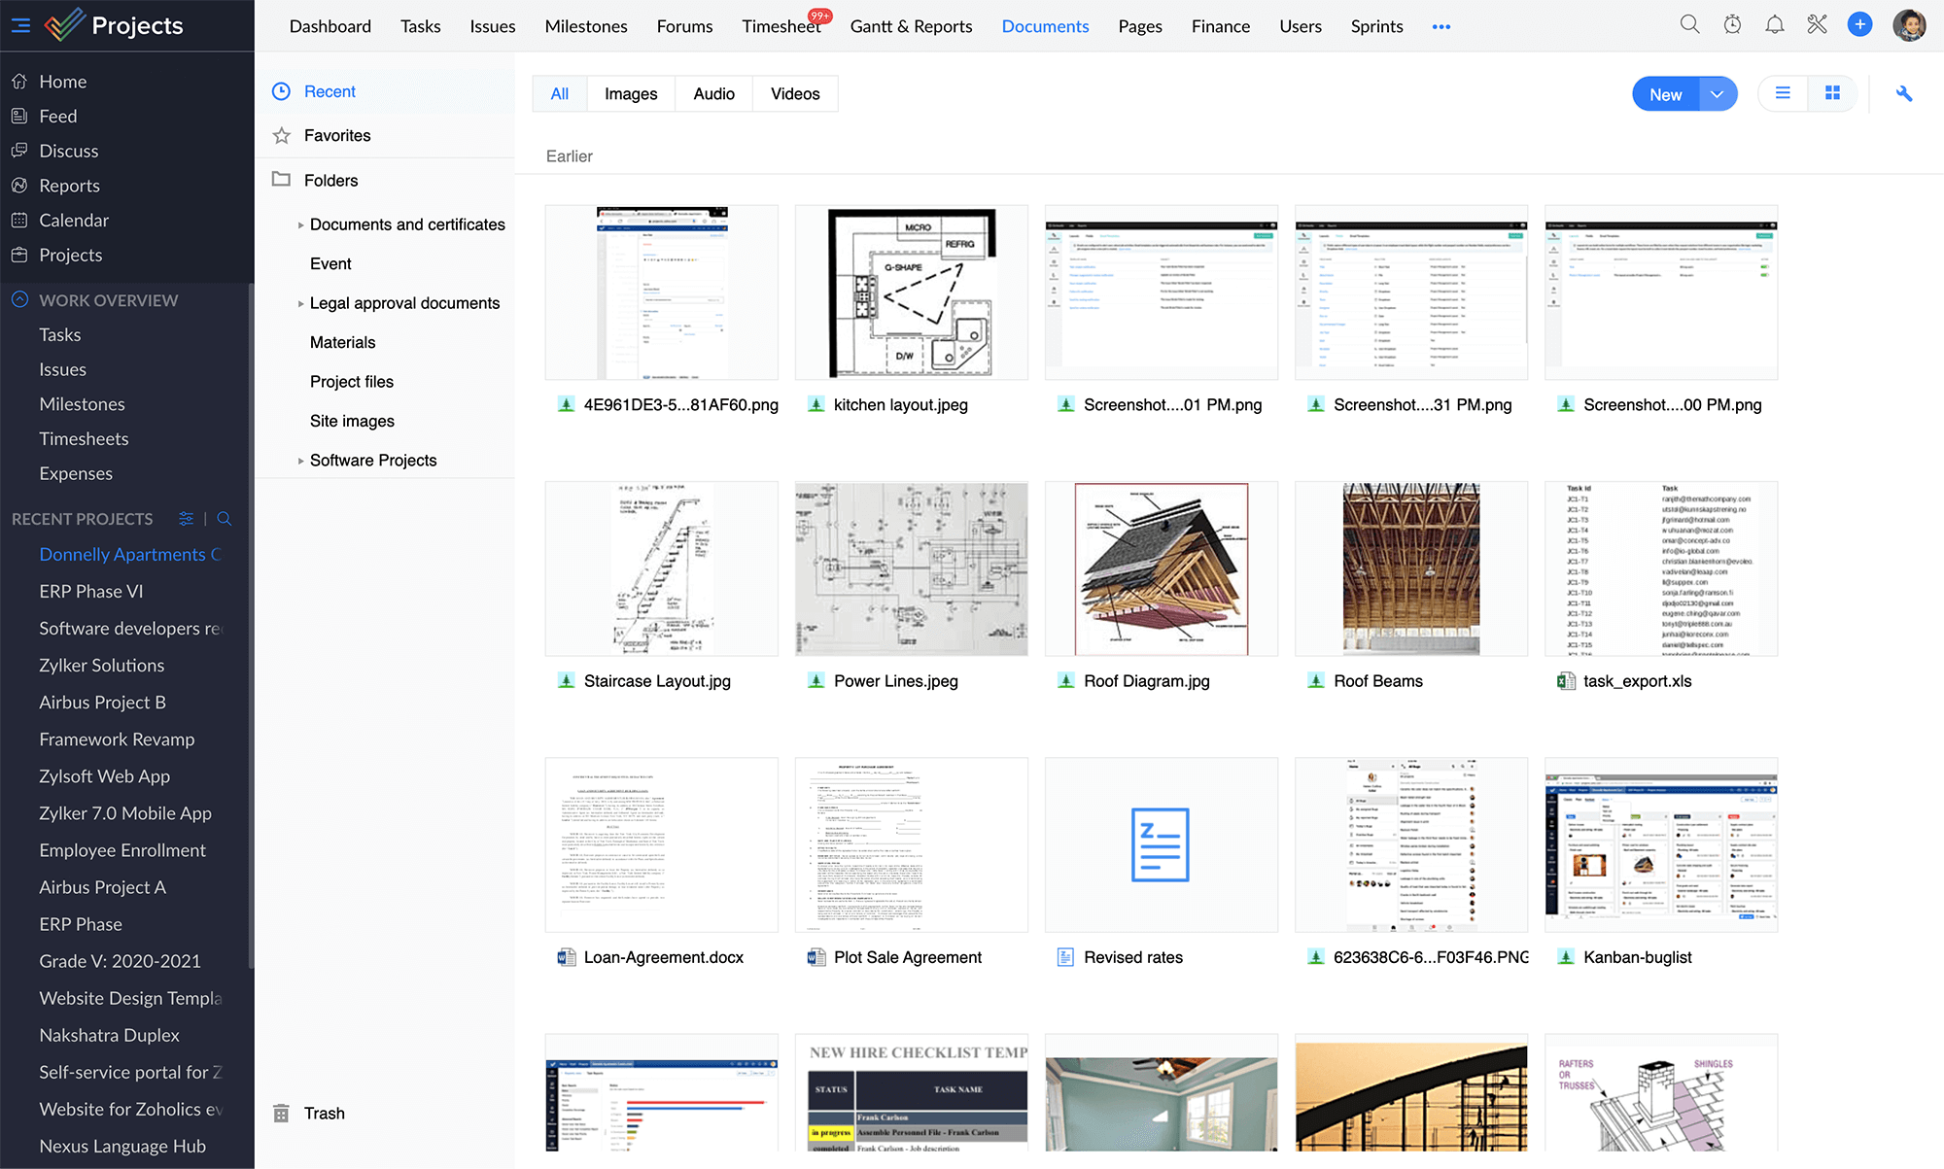This screenshot has width=1944, height=1169.
Task: Click the New document button
Action: 1665,93
